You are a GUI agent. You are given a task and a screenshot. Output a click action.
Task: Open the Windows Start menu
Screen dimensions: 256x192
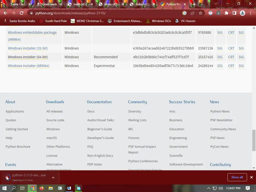[4, 188]
